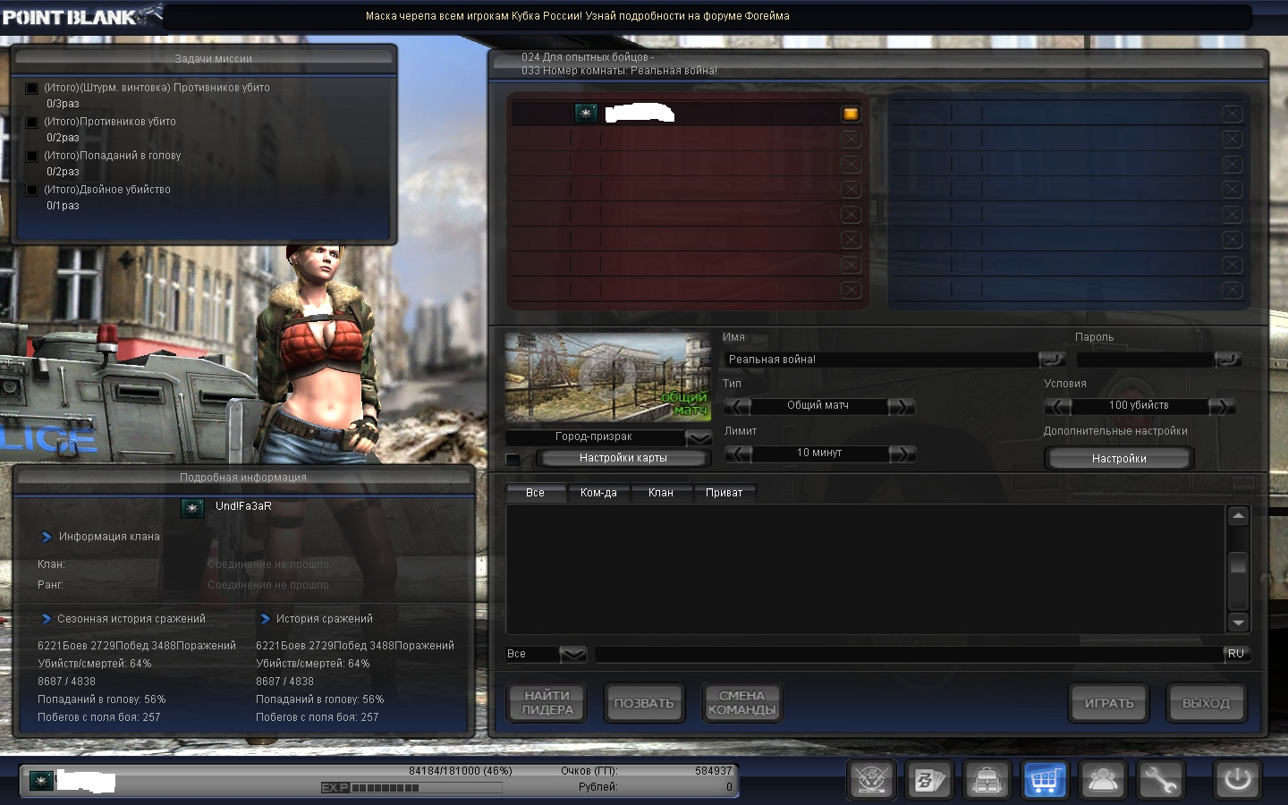Focus the Пароль password field
Screen dimensions: 1288x805
point(1145,360)
